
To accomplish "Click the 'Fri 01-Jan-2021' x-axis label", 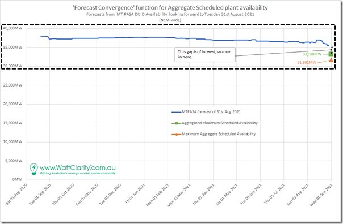I will click(135, 194).
